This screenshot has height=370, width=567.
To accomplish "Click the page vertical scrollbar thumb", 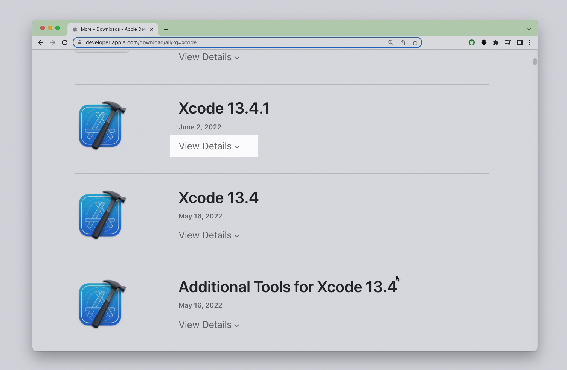I will click(x=535, y=62).
